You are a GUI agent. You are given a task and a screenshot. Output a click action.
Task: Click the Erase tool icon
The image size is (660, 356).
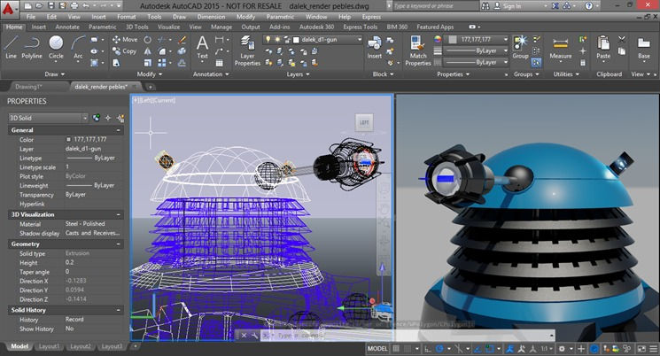tap(182, 40)
